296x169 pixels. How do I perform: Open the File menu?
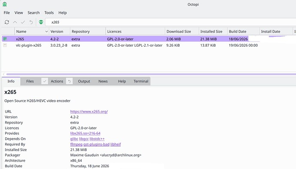coord(6,12)
